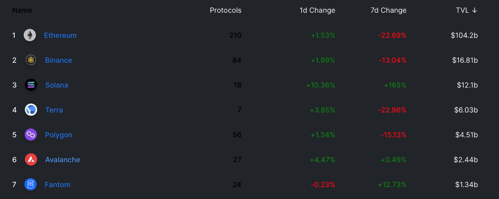Open the Fantom chain link

click(x=58, y=185)
